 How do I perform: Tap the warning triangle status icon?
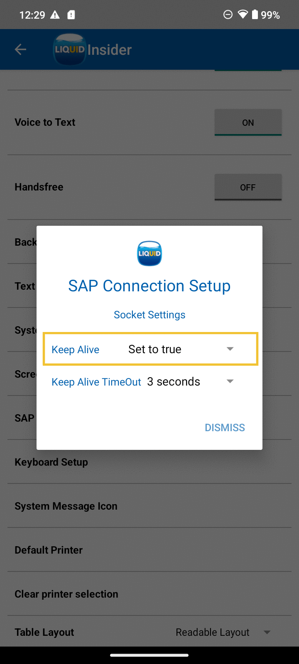(55, 15)
